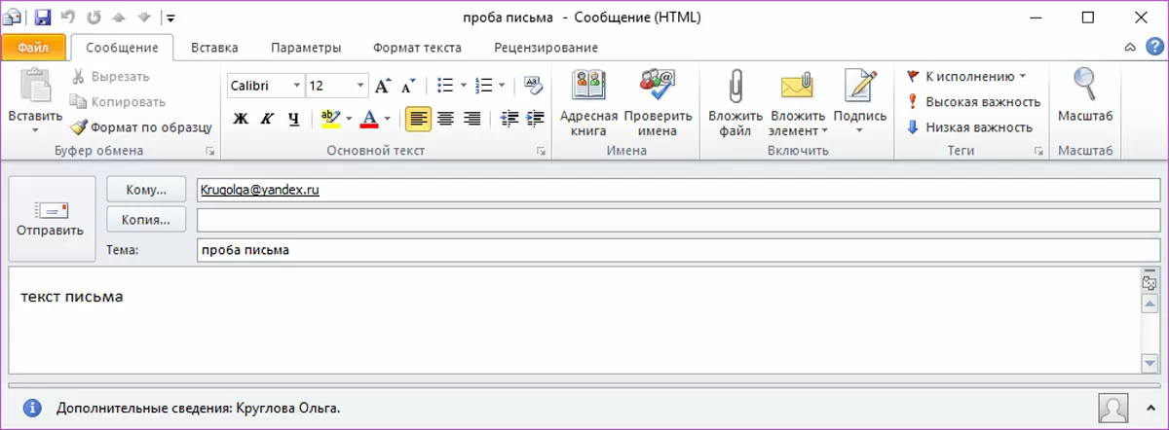Apply the red font color
This screenshot has width=1169, height=430.
click(x=368, y=119)
